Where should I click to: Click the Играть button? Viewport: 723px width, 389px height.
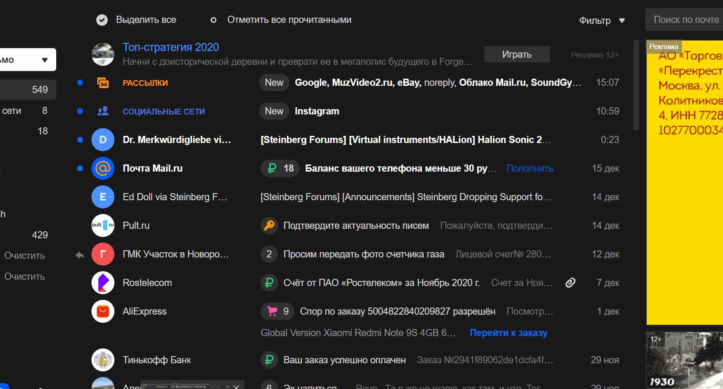[x=517, y=54]
